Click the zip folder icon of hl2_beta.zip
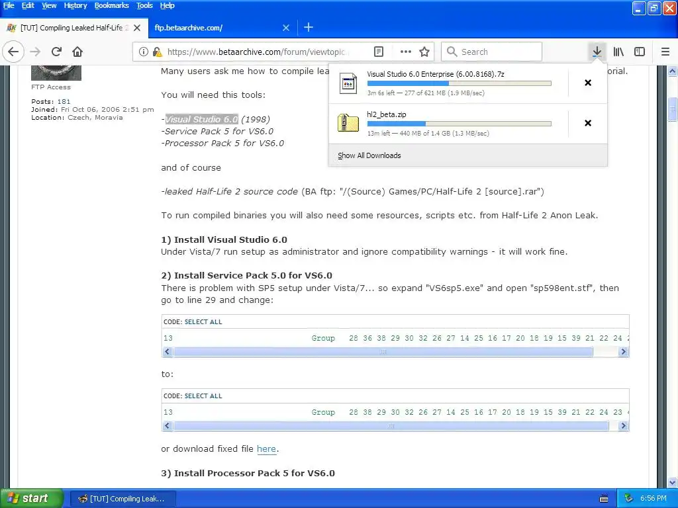 click(x=348, y=124)
